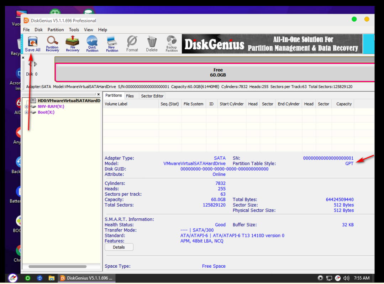Click the green circle taskbar icon

tap(28, 278)
